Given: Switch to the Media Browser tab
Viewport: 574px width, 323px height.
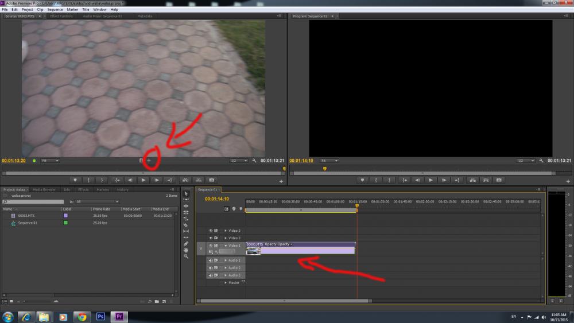Looking at the screenshot, I should point(44,189).
